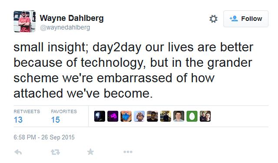Viewport: 278px width, 163px height.
Task: View the 15 favorites list
Action: [64, 116]
